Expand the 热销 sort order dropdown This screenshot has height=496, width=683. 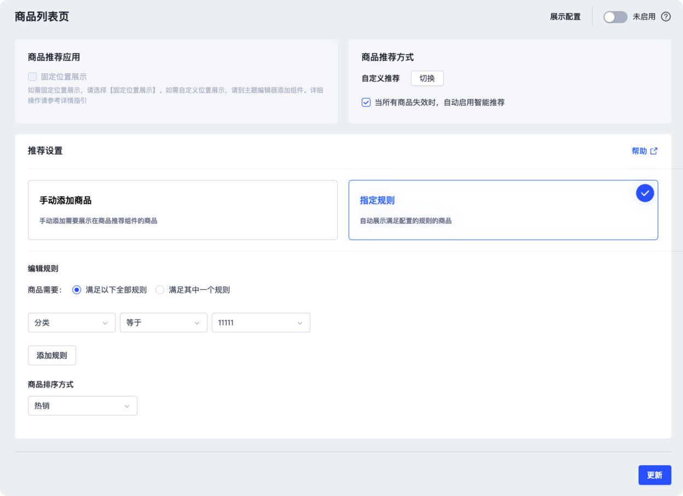[x=83, y=406]
